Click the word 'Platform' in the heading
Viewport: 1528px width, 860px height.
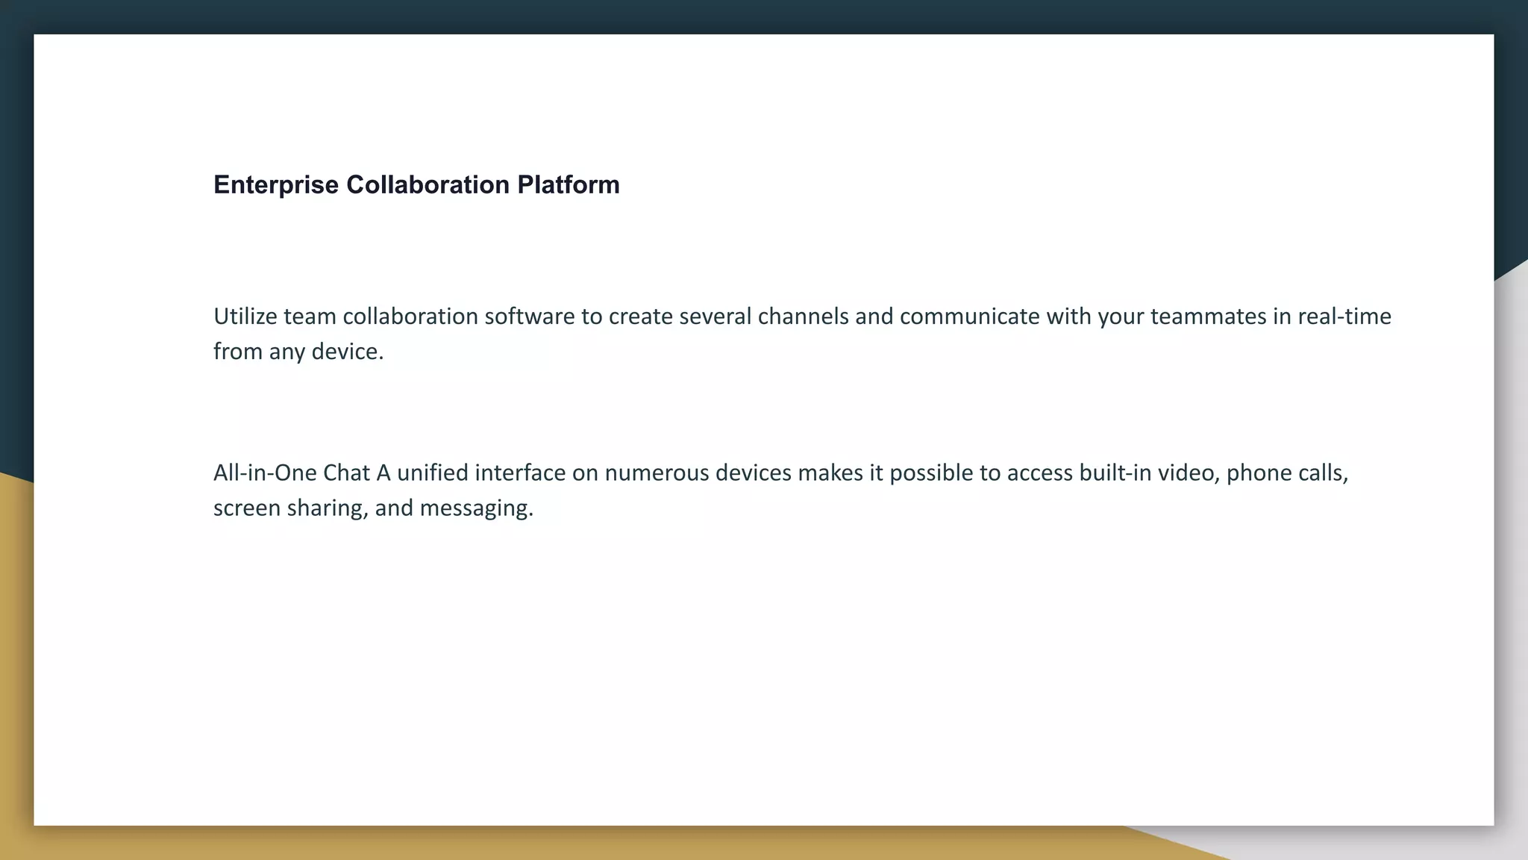pos(568,184)
